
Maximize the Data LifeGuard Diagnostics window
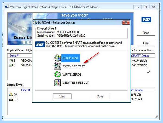tap(145, 7)
